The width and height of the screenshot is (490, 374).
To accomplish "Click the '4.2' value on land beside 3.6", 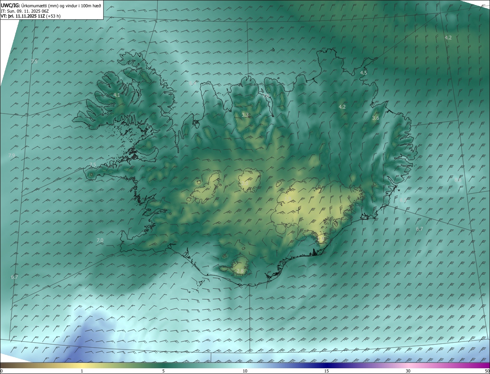I will click(x=342, y=107).
